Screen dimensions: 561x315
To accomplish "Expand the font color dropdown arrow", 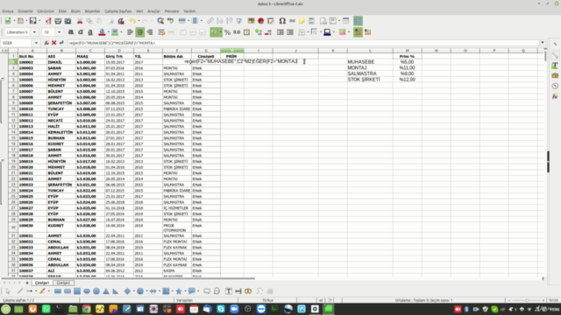I will [109, 32].
